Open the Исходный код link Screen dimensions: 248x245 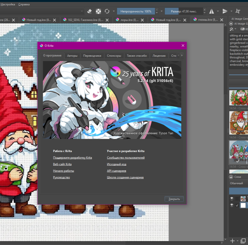[116, 164]
